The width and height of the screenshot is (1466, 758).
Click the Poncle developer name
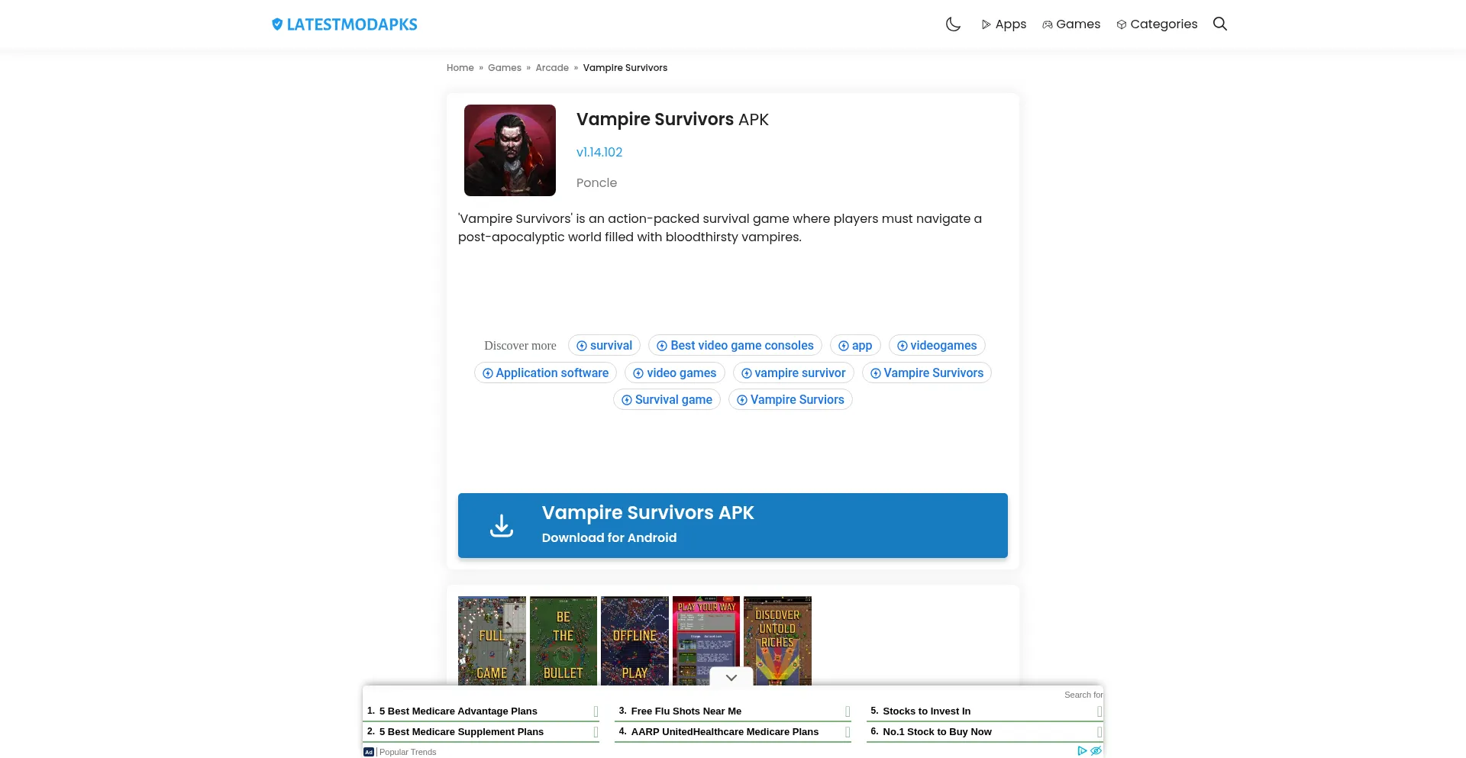596,183
